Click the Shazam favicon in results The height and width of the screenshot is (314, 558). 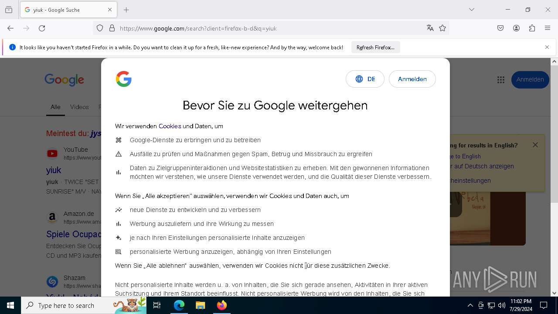(52, 282)
